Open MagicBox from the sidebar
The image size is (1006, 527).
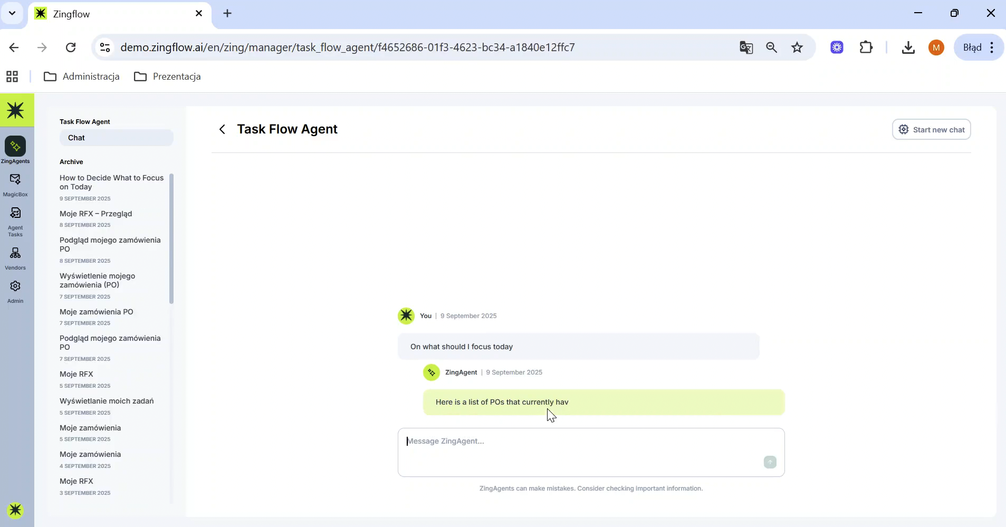tap(15, 185)
